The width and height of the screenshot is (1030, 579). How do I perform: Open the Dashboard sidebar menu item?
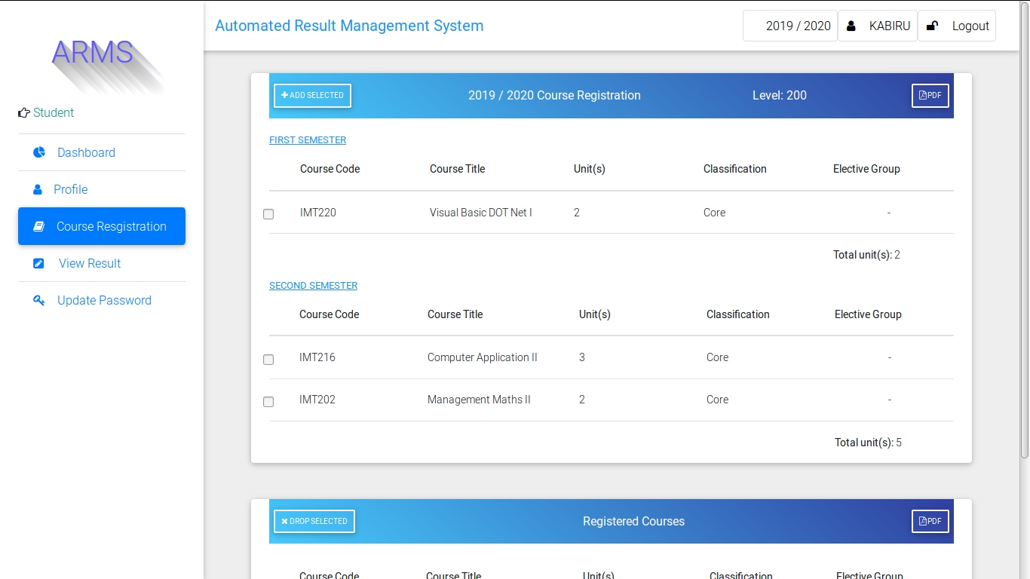[x=86, y=152]
